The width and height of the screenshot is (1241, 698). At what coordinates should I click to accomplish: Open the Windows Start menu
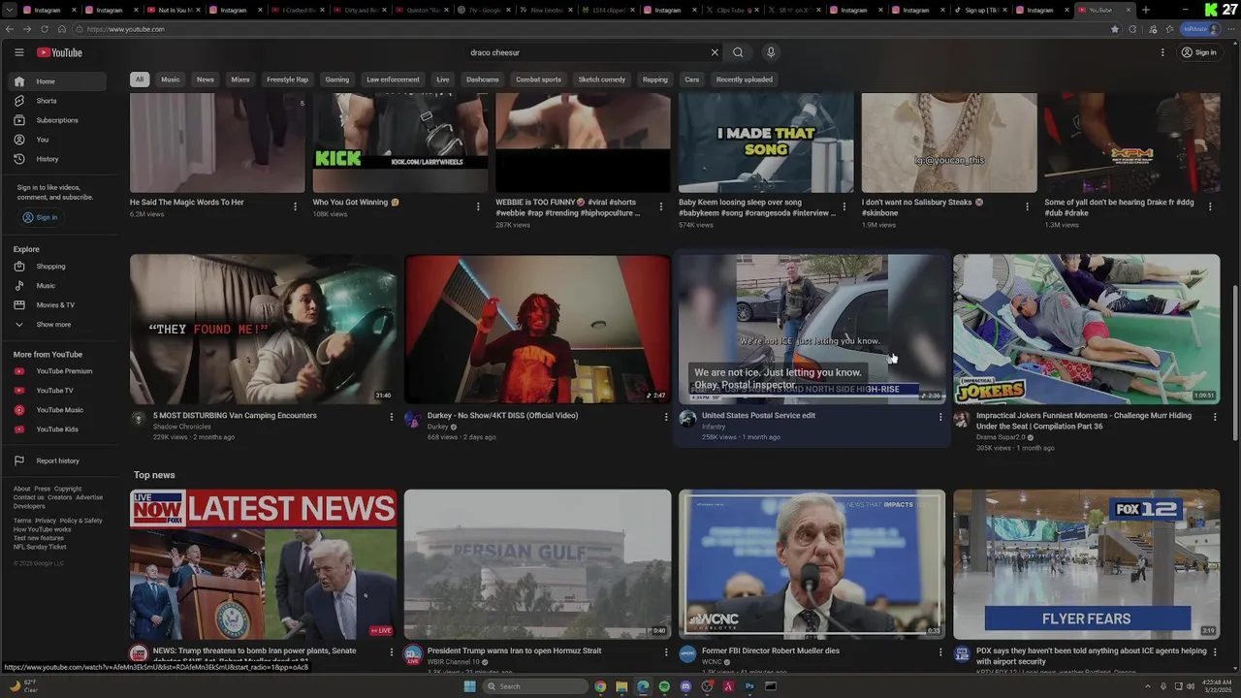tap(470, 686)
